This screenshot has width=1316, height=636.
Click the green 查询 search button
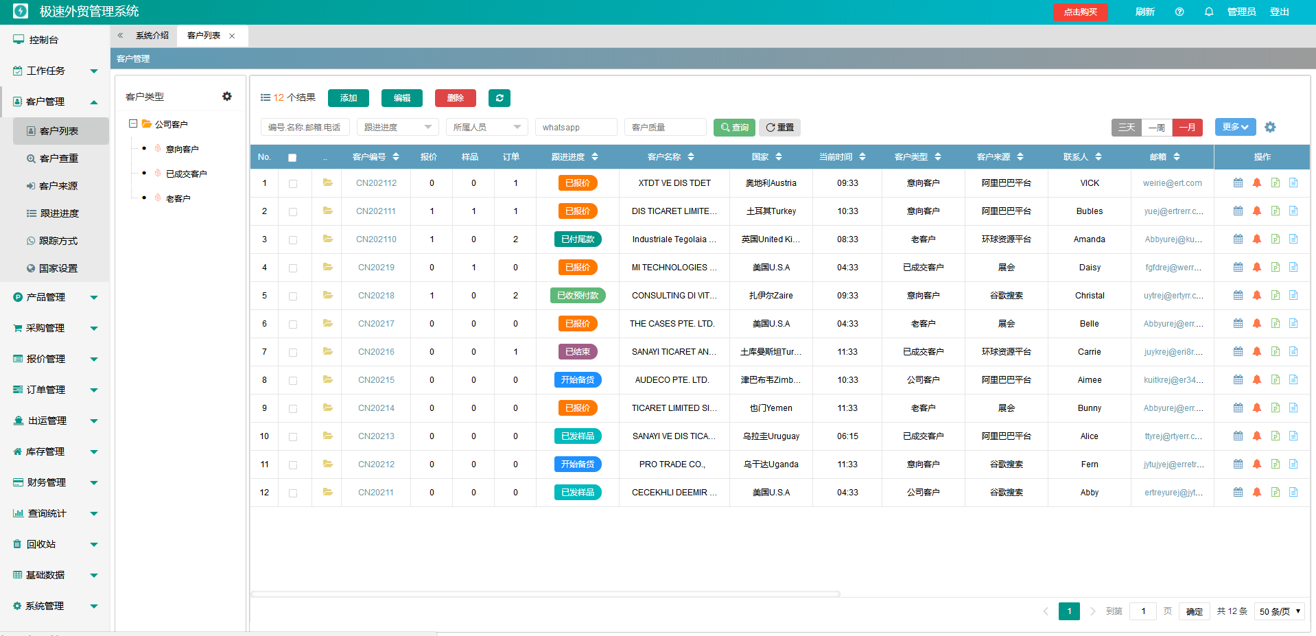(x=734, y=128)
